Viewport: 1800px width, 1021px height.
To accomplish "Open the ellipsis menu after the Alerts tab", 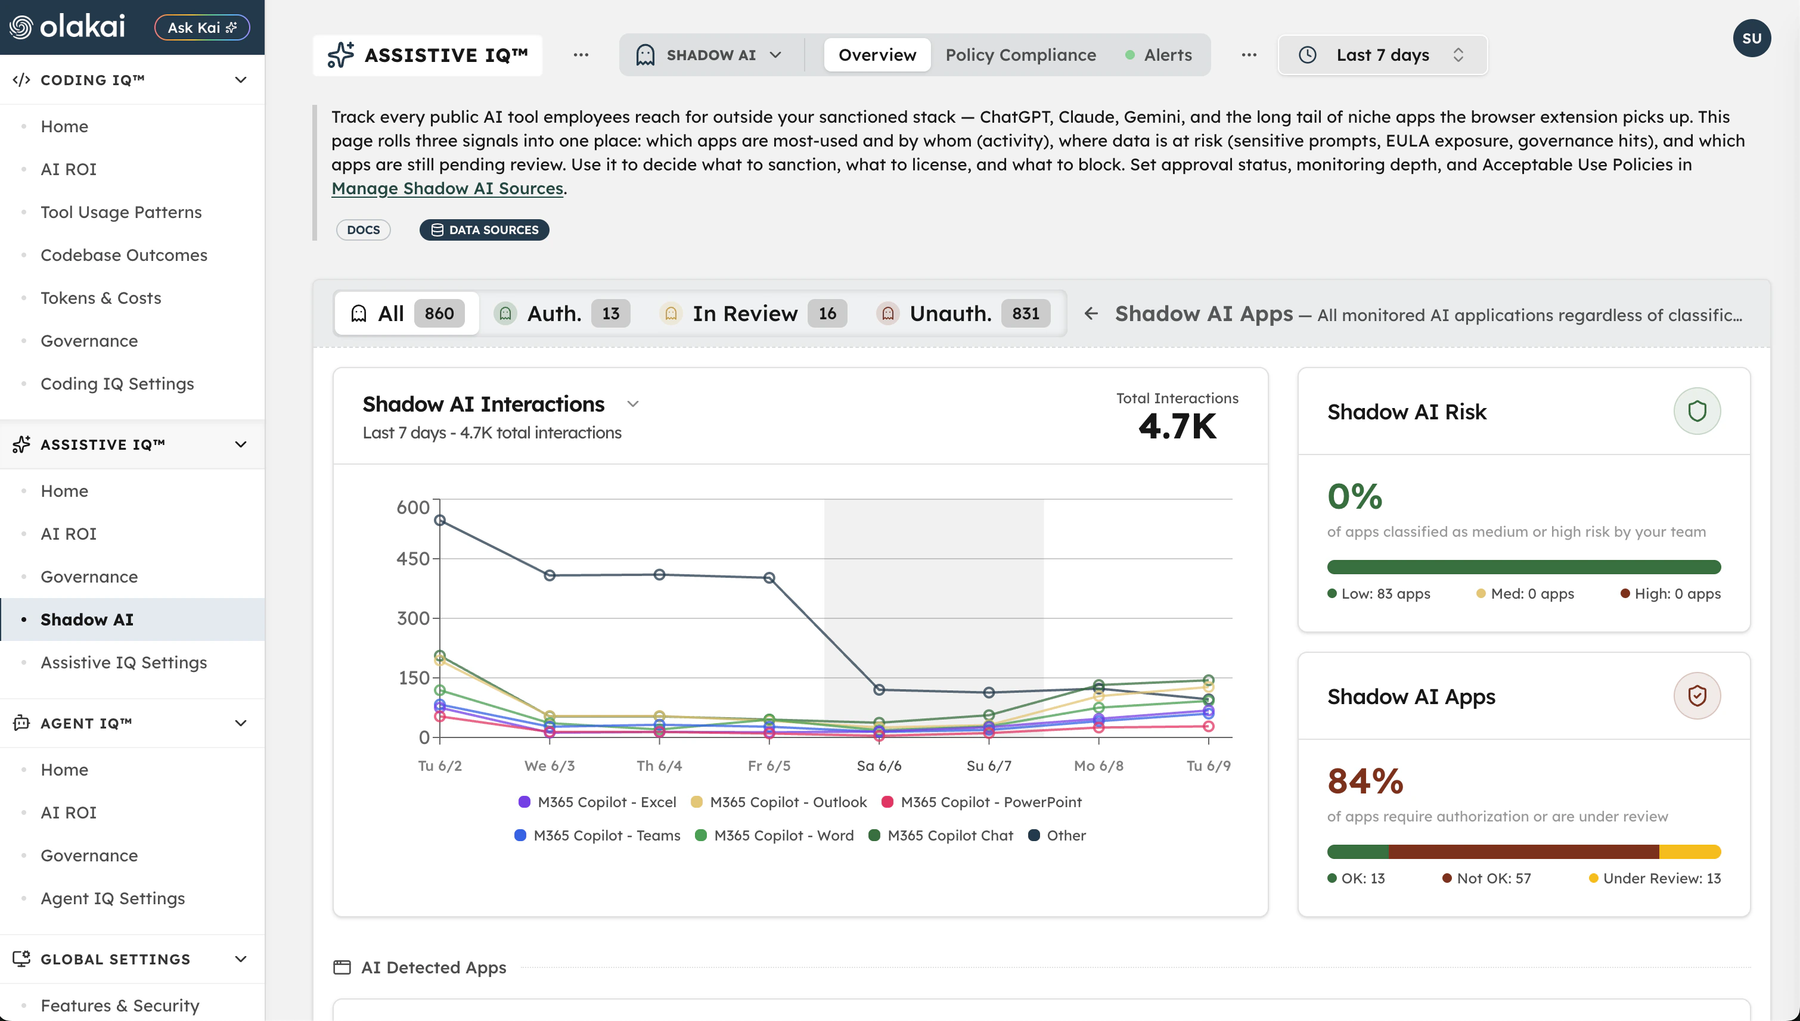I will pos(1249,55).
